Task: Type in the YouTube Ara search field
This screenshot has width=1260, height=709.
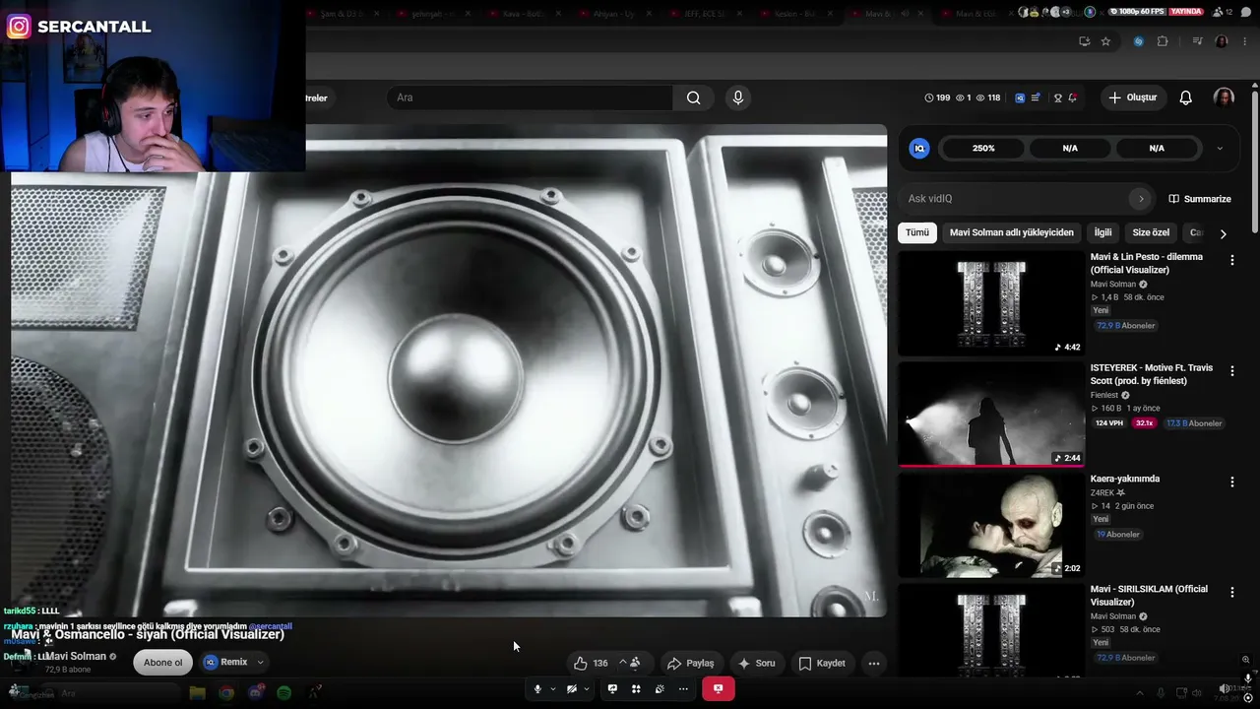Action: tap(531, 97)
